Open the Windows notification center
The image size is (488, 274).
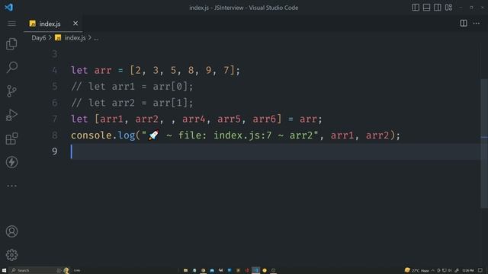click(x=480, y=270)
